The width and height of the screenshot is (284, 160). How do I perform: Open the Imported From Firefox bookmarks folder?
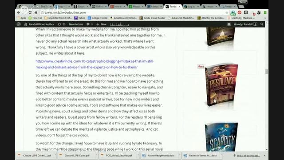coord(58,18)
